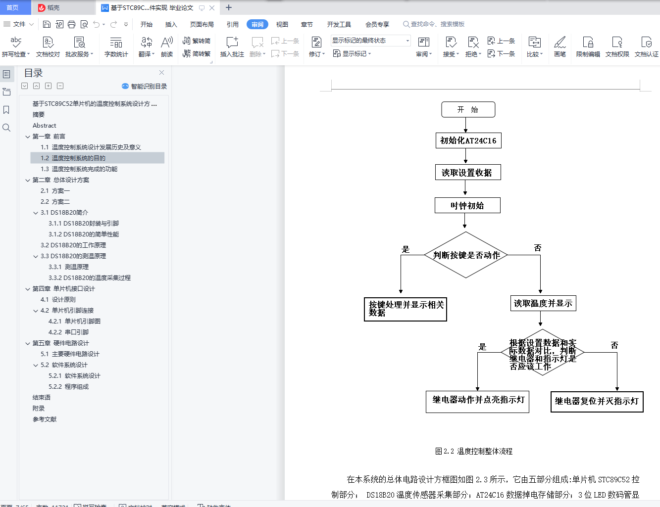Open the outline panel in sidebar
Screen dimensions: 660x507
click(6, 74)
